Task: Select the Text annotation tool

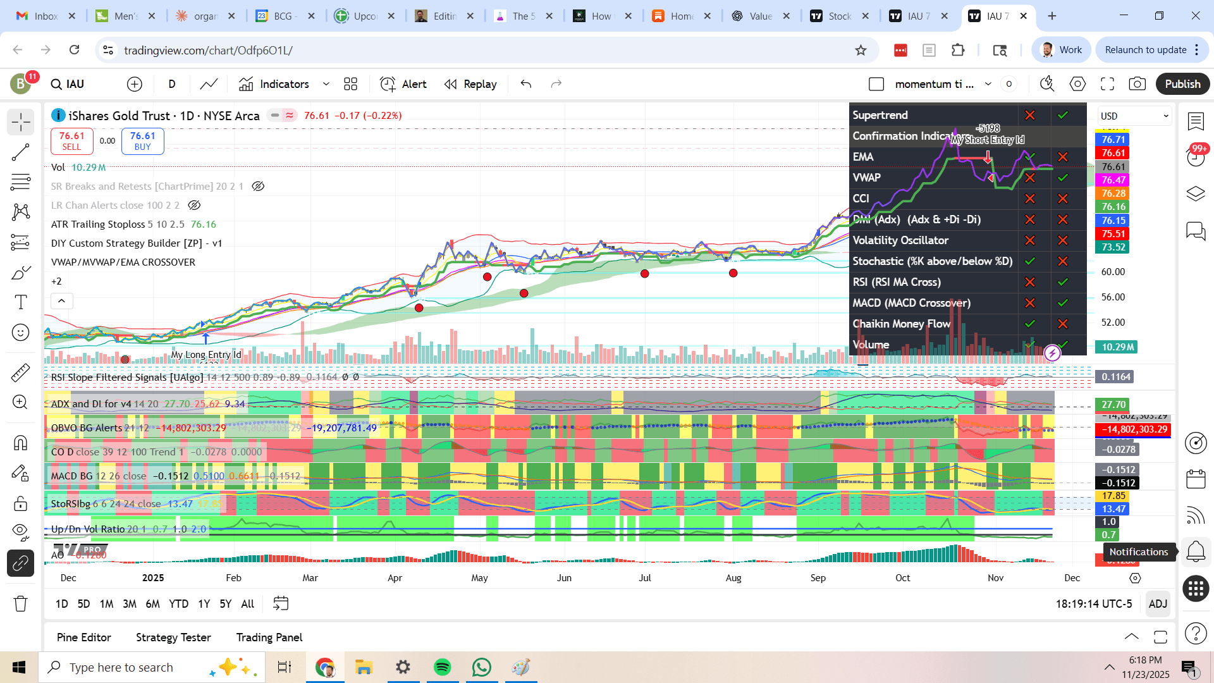Action: (20, 302)
